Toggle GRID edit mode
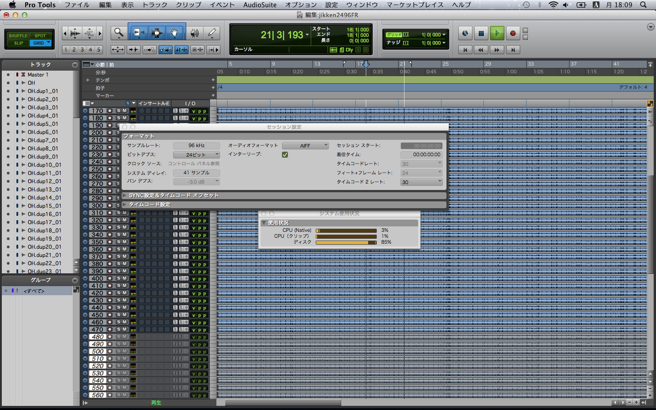The width and height of the screenshot is (656, 410). [x=41, y=43]
